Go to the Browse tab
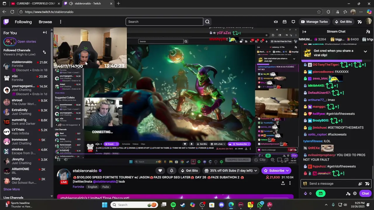Image resolution: width=374 pixels, height=210 pixels. (x=45, y=22)
